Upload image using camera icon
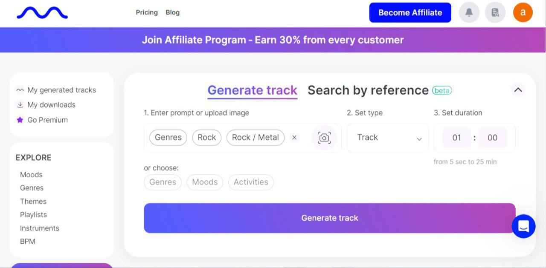The image size is (546, 268). click(x=324, y=138)
